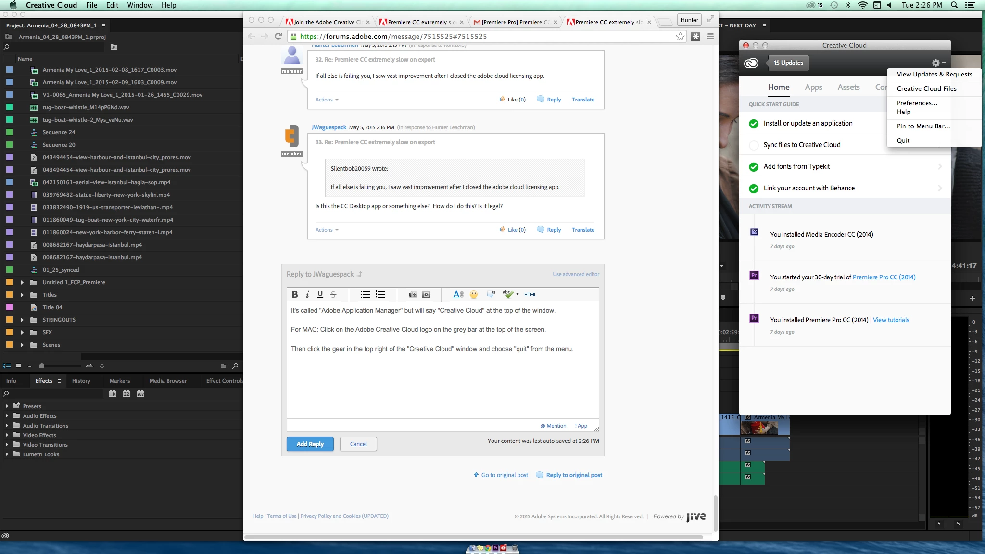Viewport: 985px width, 554px height.
Task: Click the strikethrough formatting icon
Action: (x=333, y=294)
